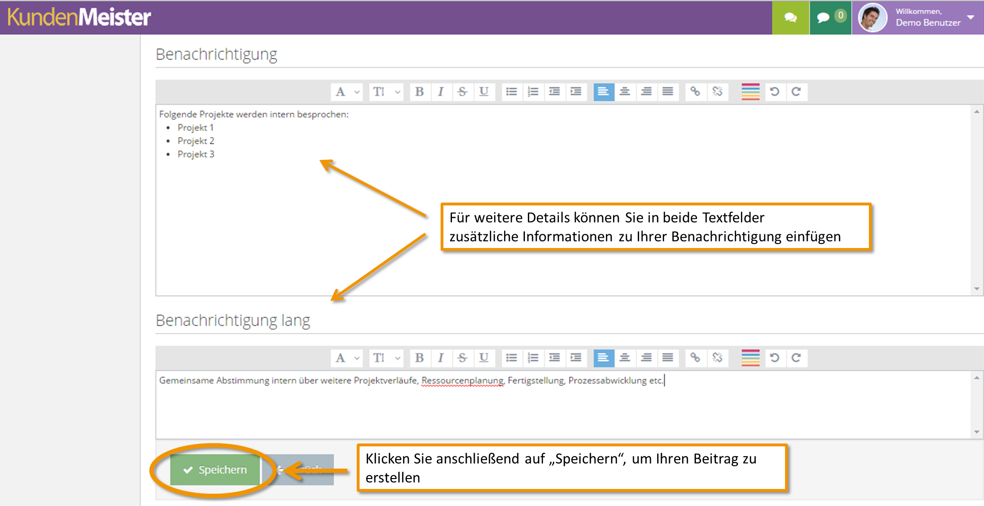Redo change in lower editor toolbar
984x506 pixels.
(x=796, y=358)
